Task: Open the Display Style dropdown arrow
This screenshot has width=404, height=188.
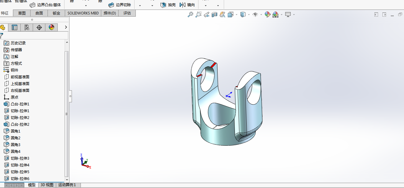Action: coord(249,14)
